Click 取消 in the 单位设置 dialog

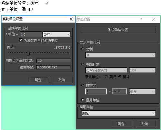point(145,124)
